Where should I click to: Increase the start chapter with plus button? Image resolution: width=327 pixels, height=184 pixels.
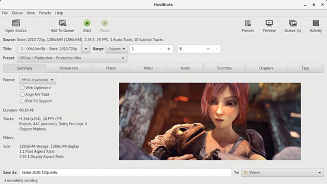(x=169, y=49)
